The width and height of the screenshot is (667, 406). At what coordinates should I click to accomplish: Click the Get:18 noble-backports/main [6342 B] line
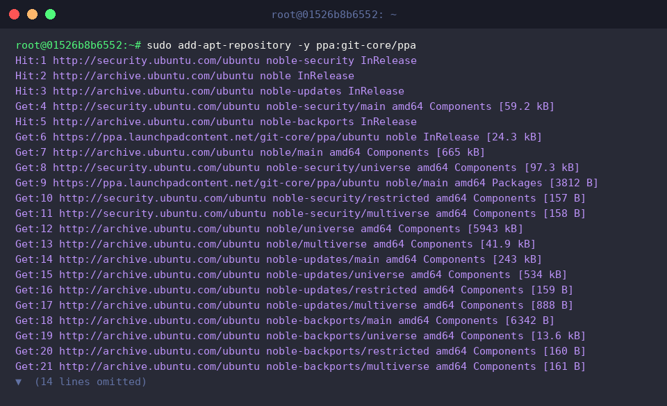click(285, 321)
